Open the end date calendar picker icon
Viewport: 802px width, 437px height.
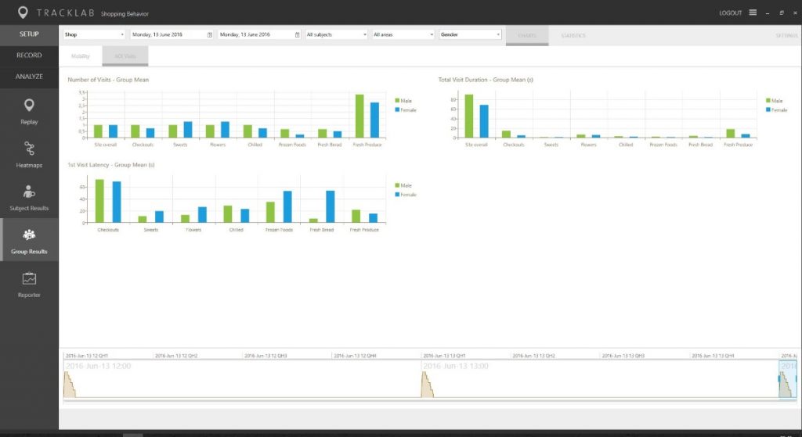point(297,34)
